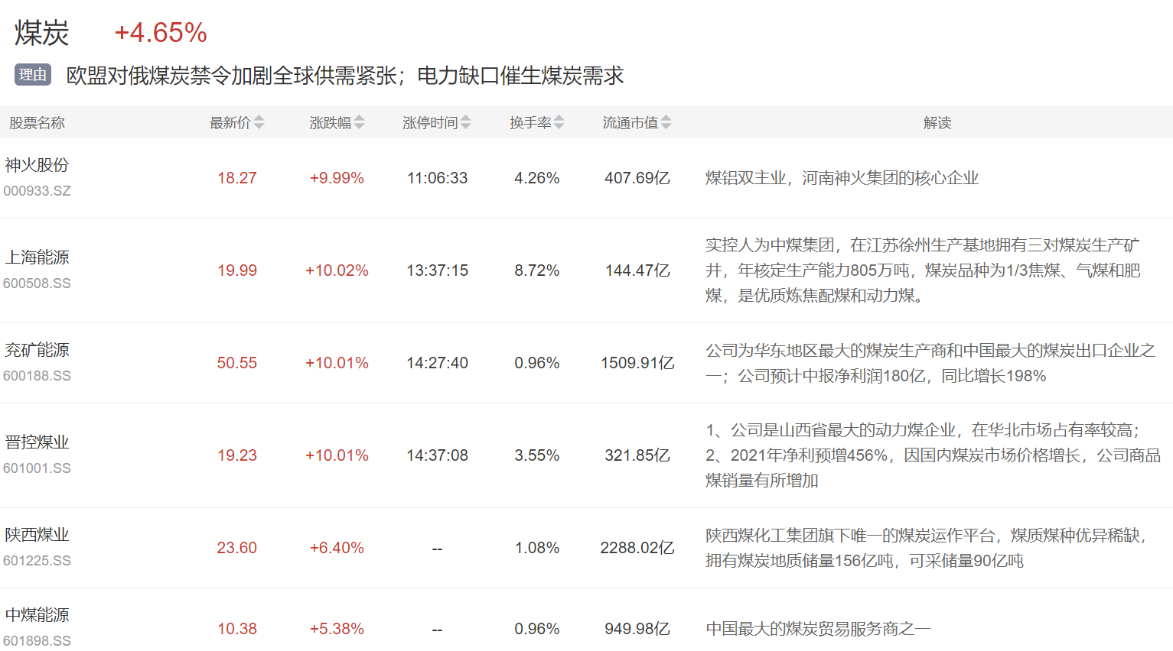Click price 10.38
Viewport: 1173px width, 651px height.
pos(237,629)
